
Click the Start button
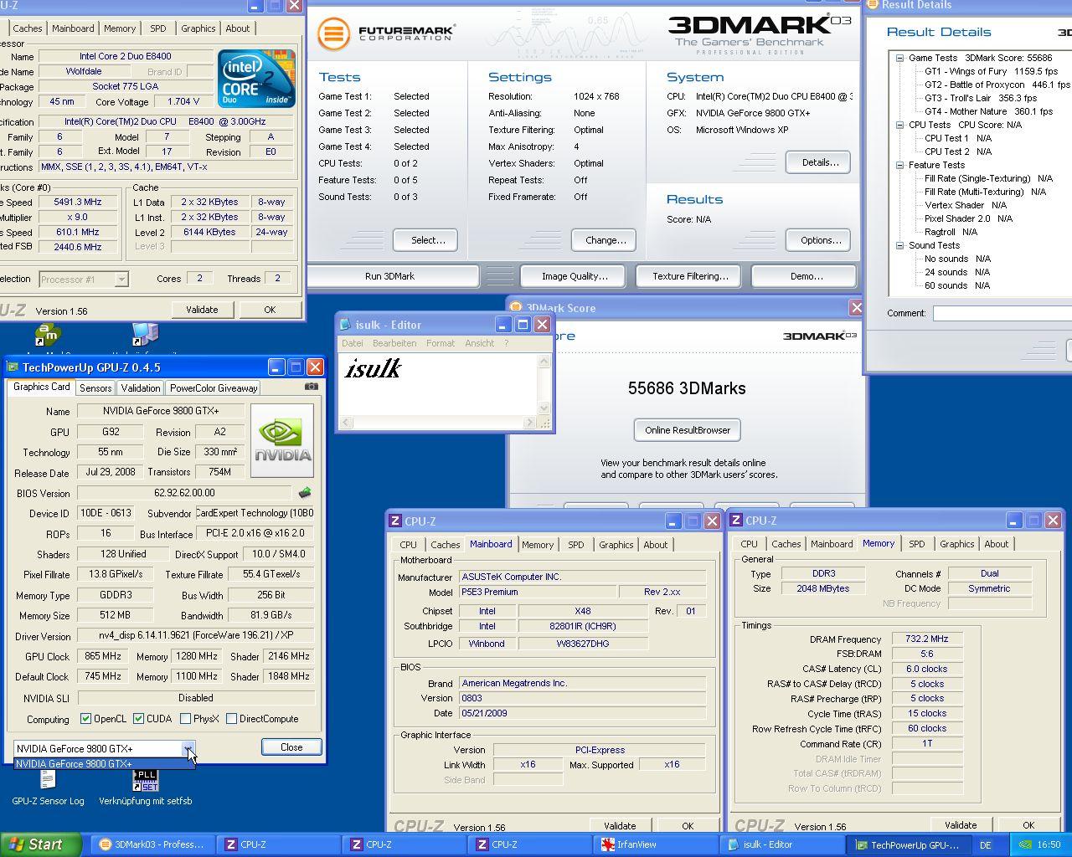pos(41,844)
